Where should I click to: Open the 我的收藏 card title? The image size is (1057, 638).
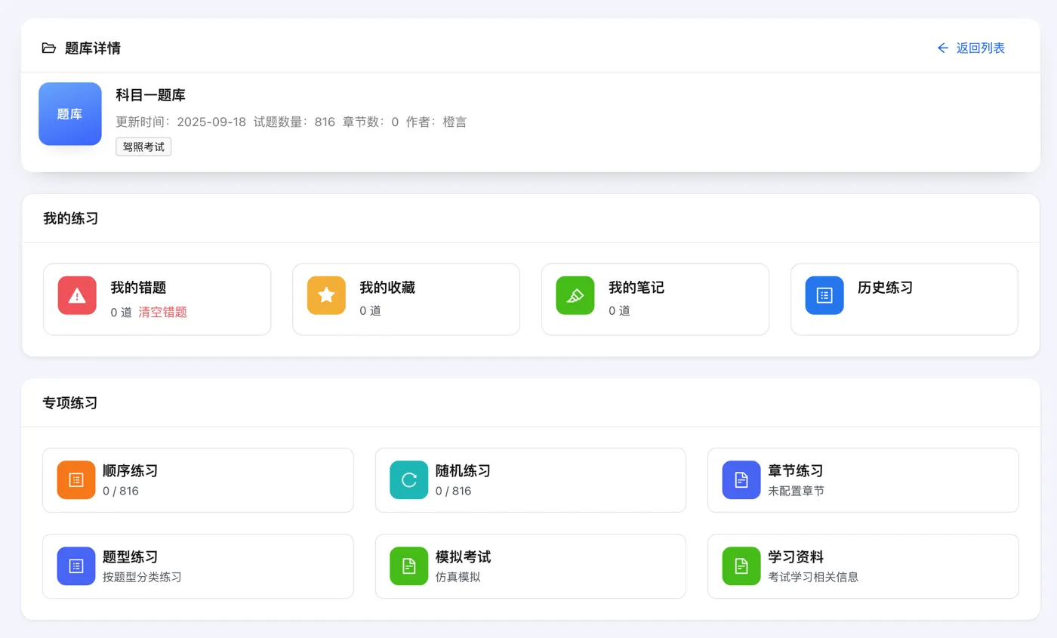click(387, 288)
